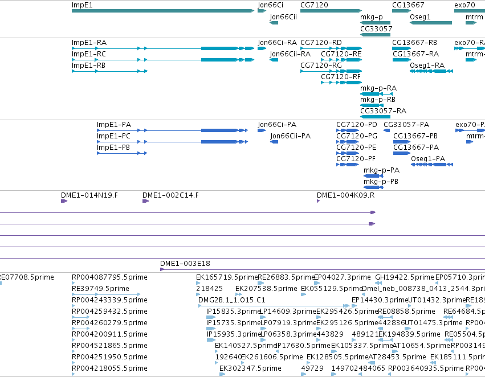This screenshot has height=377, width=485.
Task: Click the Jon66Ci gene feature
Action: click(262, 11)
